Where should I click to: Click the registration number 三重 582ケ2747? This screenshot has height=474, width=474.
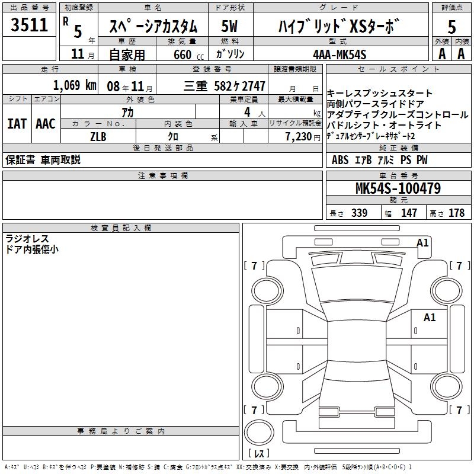coord(225,86)
